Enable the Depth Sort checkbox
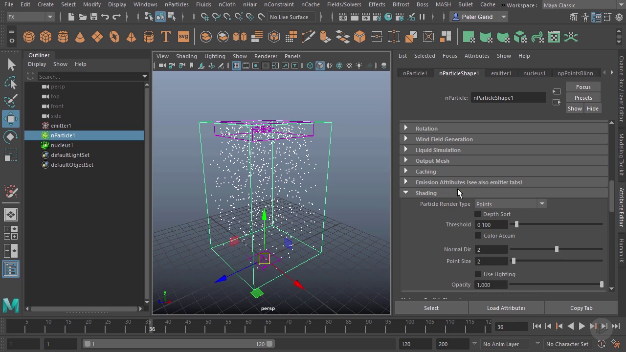 (x=478, y=214)
